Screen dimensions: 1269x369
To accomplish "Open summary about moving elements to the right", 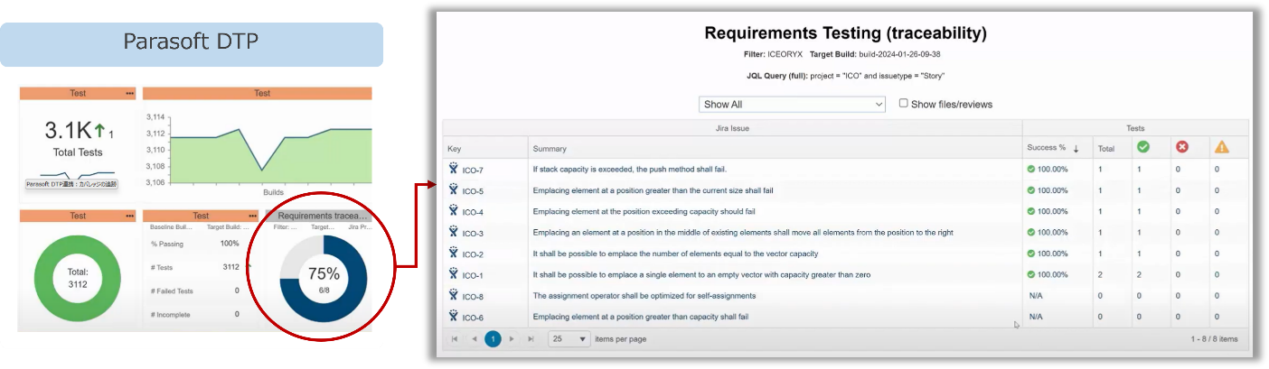I will pos(743,233).
